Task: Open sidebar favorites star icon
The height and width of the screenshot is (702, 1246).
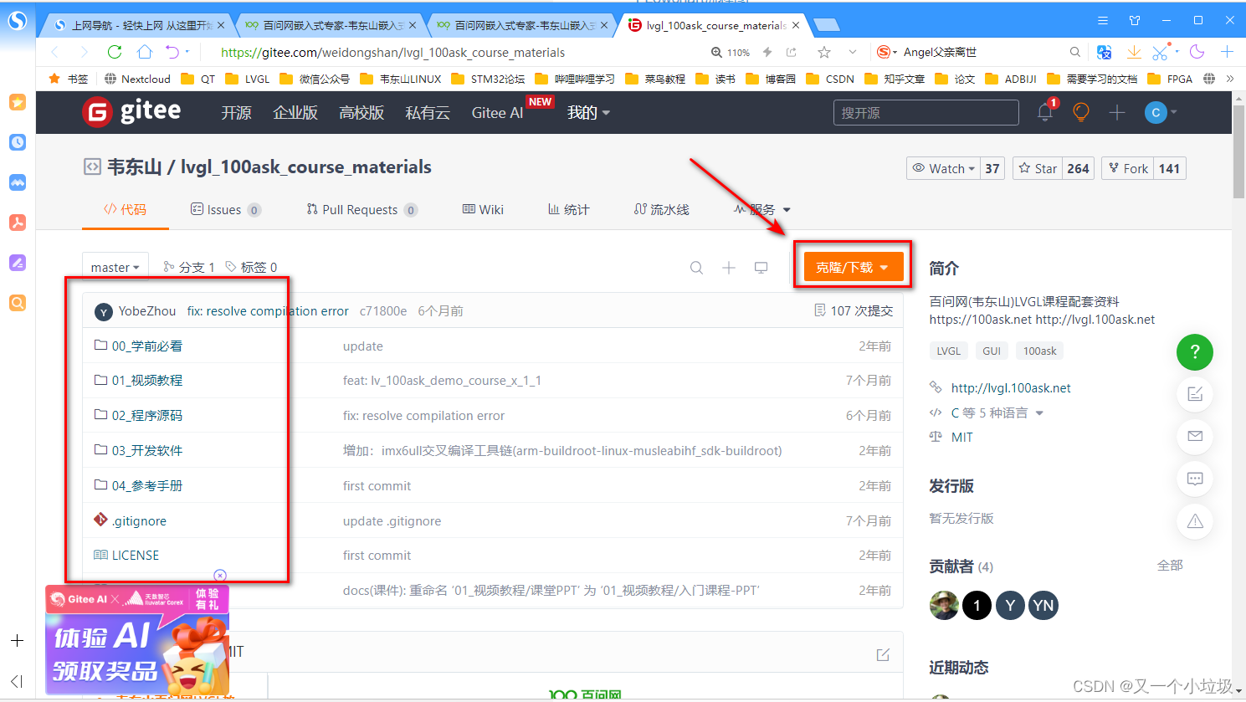Action: coord(18,102)
